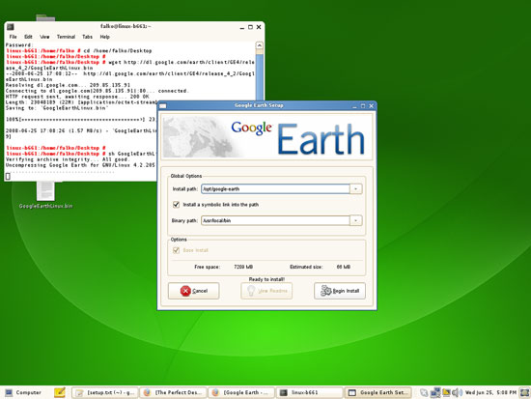Select GoogleEarthLinux.bin desktop file icon
Image resolution: width=531 pixels, height=399 pixels.
point(45,191)
